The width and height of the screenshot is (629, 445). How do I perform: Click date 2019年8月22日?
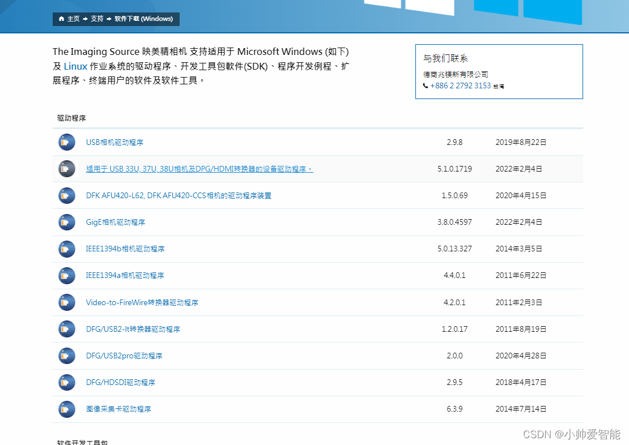coord(521,142)
